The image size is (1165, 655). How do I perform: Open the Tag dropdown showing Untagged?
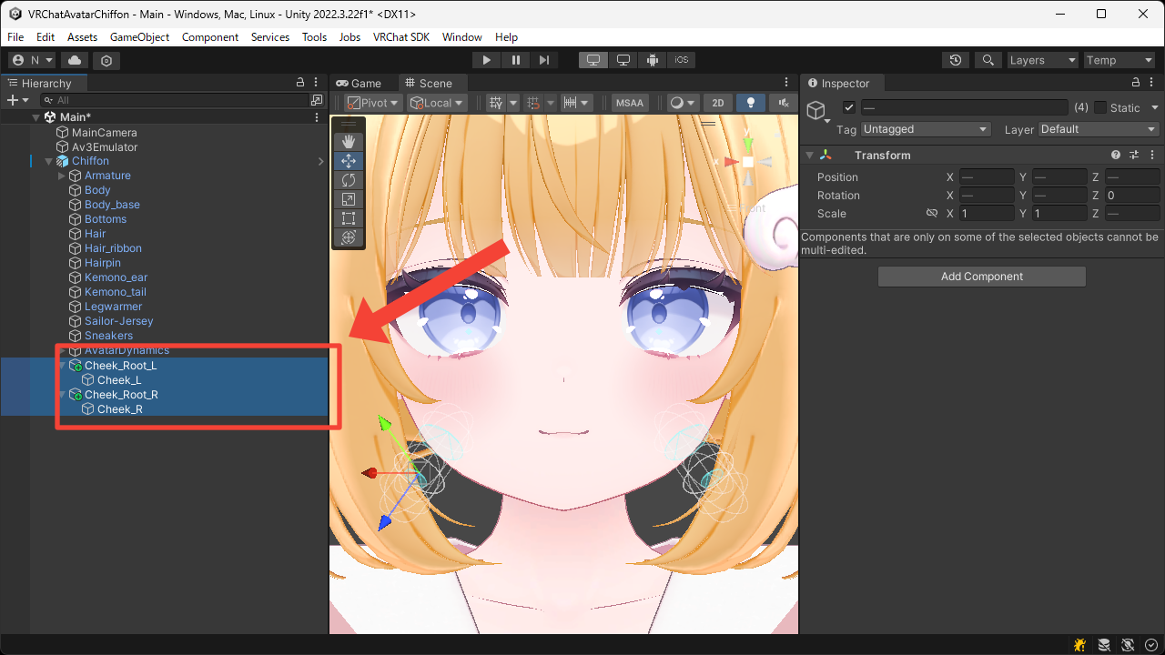(x=925, y=129)
